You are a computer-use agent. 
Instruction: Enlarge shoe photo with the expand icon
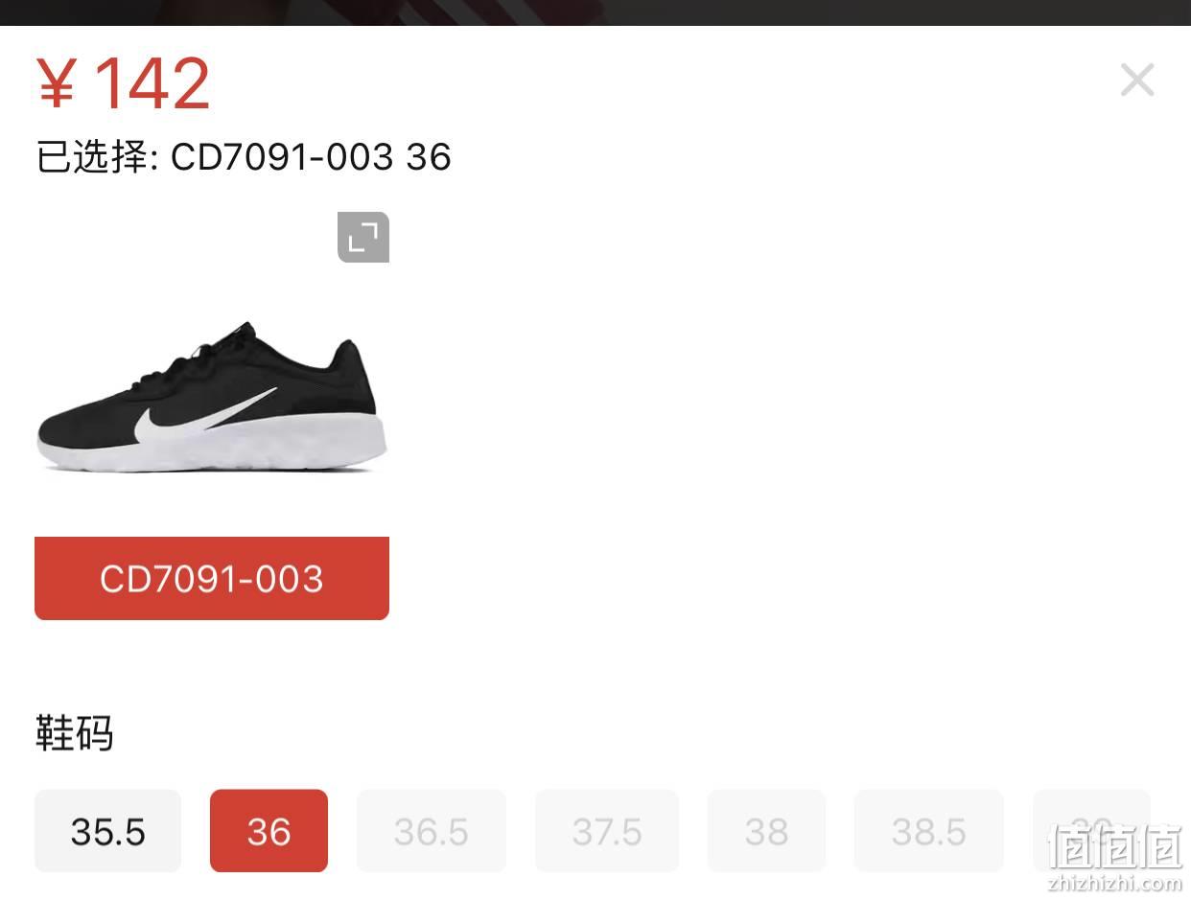click(363, 237)
